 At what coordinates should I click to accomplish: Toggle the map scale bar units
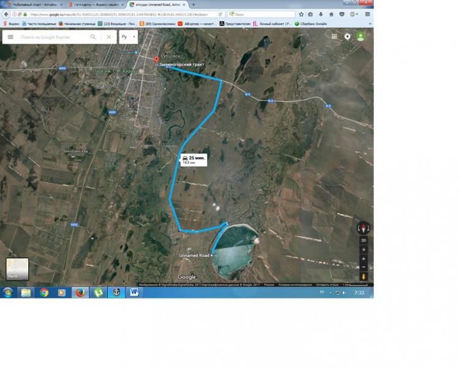click(x=355, y=284)
